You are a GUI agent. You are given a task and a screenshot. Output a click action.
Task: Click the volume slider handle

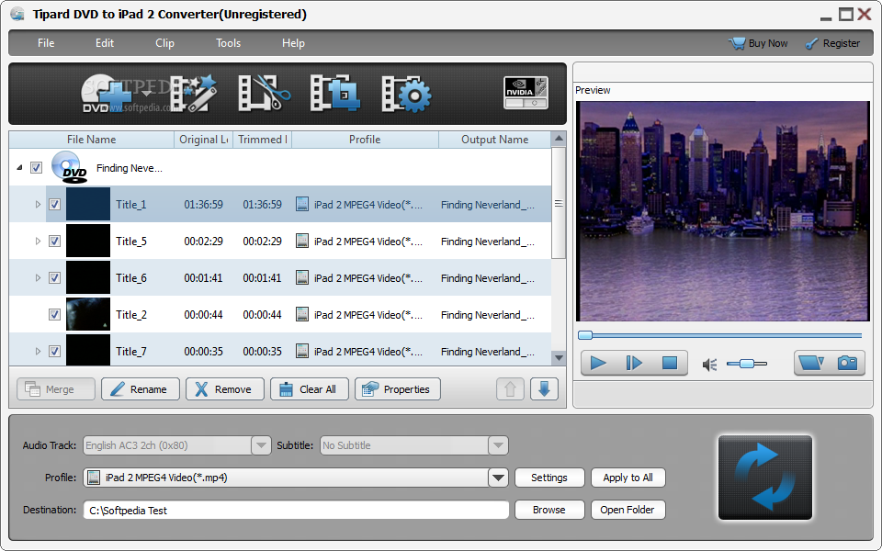click(746, 365)
